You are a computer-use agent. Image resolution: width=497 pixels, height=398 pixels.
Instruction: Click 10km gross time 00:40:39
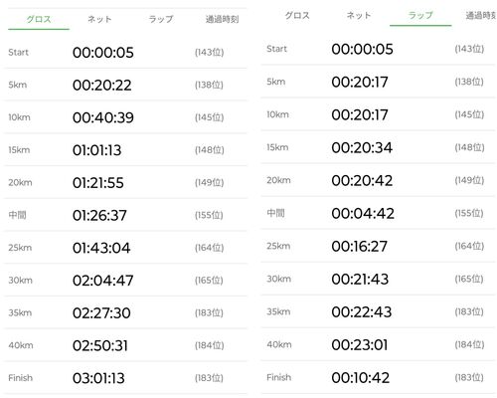pos(103,117)
